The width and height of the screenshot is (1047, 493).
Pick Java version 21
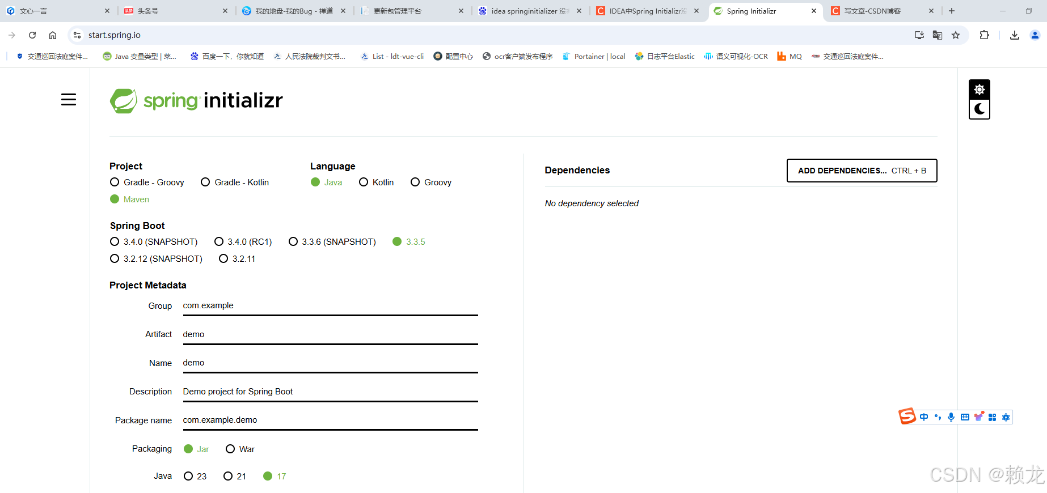point(235,476)
